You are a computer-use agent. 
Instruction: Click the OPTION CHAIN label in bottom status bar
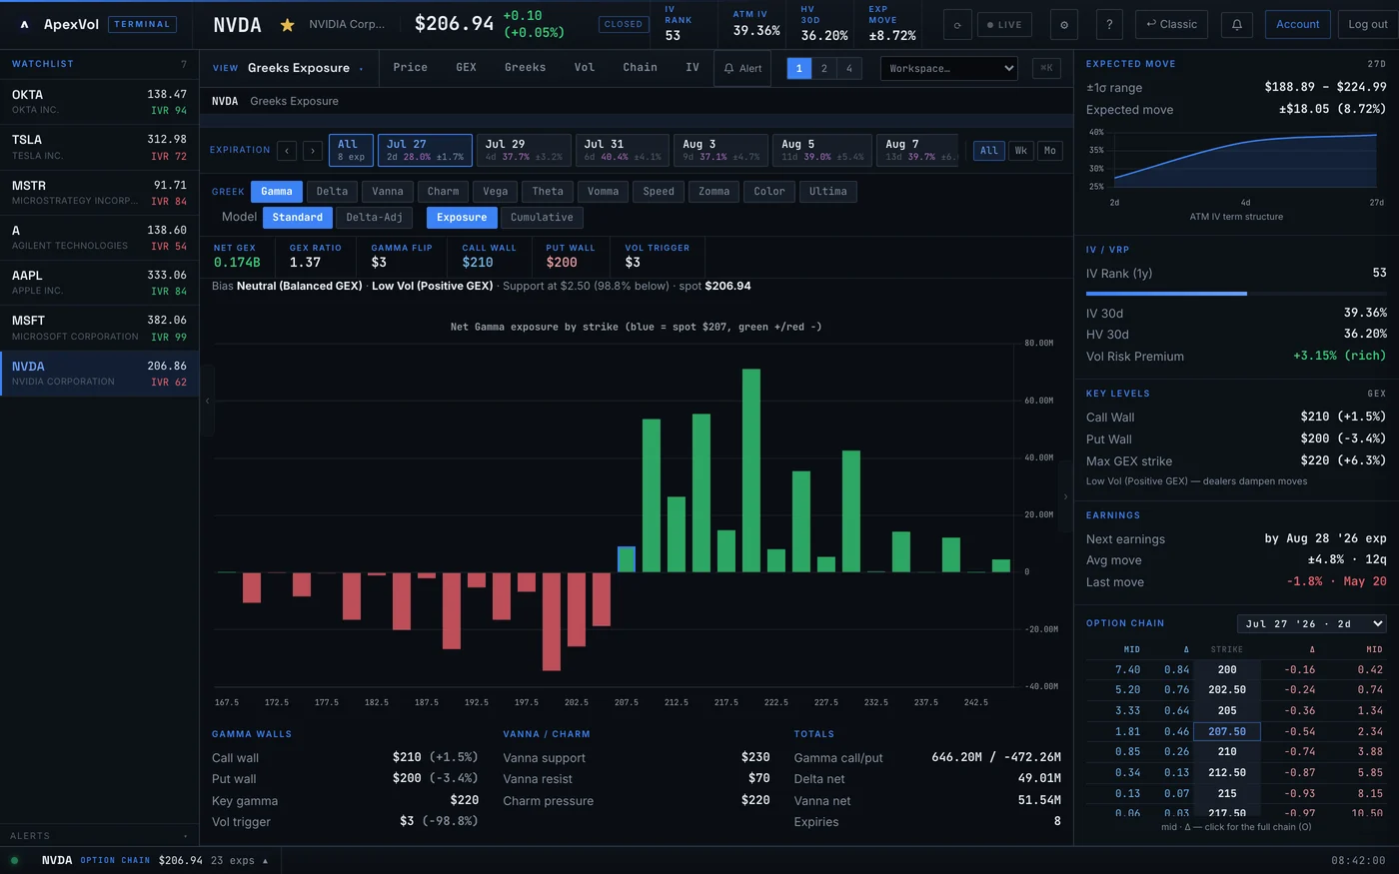[115, 860]
